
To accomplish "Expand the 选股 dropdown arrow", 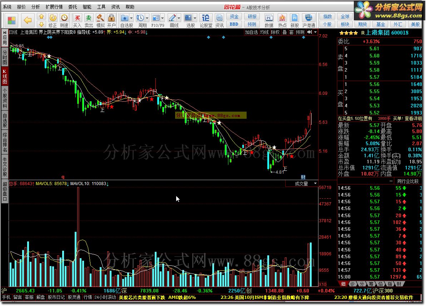I will (x=195, y=18).
